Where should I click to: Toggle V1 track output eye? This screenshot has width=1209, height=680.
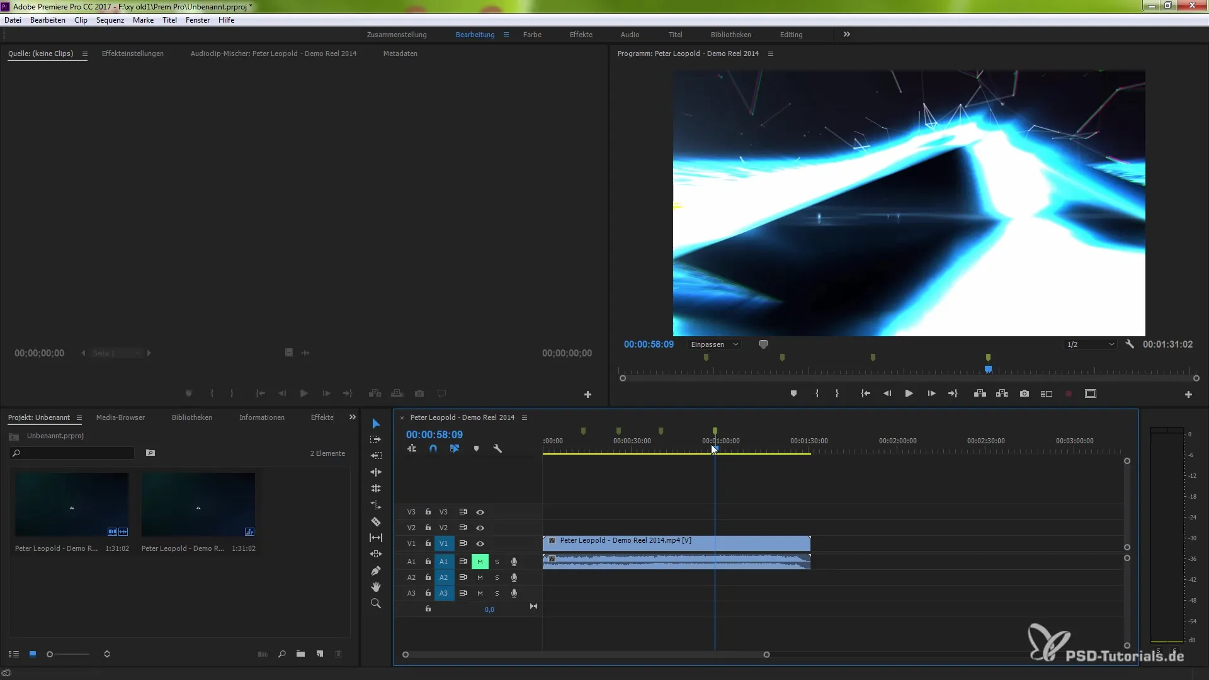click(480, 543)
